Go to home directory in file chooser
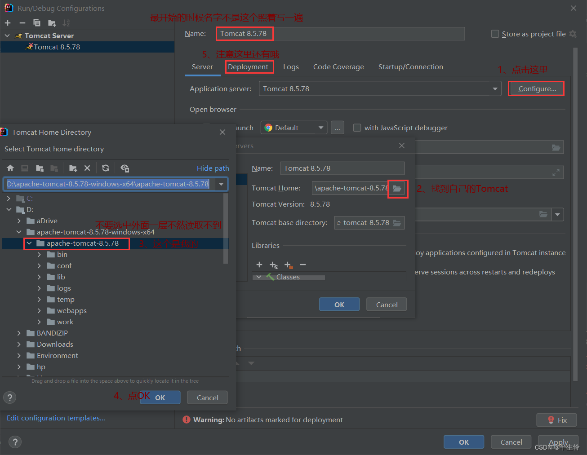This screenshot has width=587, height=455. tap(10, 168)
